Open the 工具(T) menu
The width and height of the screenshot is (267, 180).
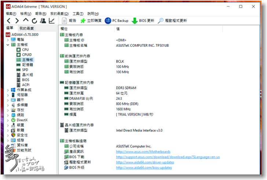click(x=78, y=14)
